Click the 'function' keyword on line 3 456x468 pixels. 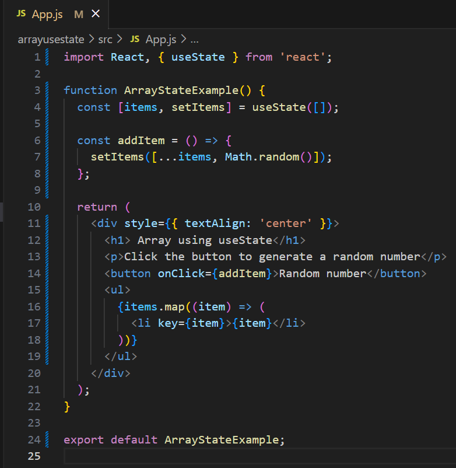click(x=90, y=90)
